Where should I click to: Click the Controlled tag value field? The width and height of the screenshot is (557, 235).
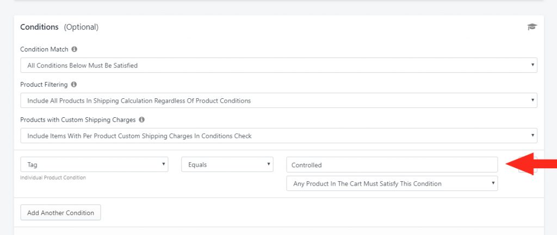[x=392, y=165]
